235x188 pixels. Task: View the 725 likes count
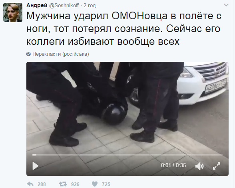coord(106,184)
